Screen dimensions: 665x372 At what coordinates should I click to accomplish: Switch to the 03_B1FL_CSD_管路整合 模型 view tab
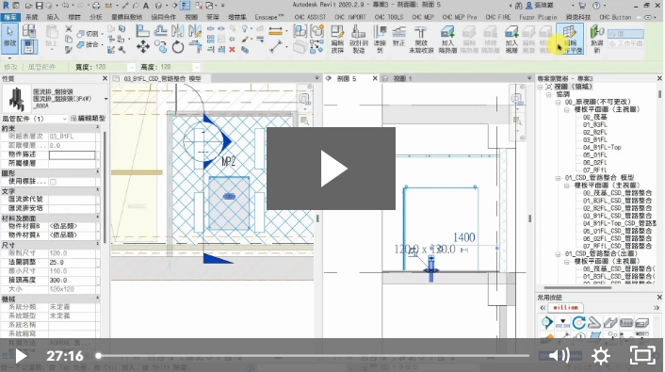(162, 78)
